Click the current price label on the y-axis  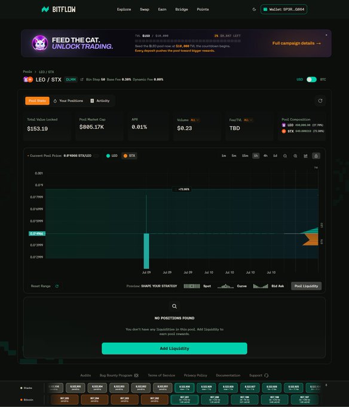tap(37, 233)
